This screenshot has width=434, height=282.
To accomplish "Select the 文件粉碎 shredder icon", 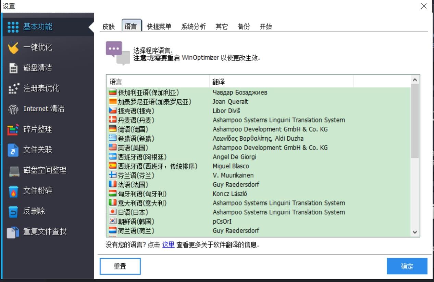I will coord(13,191).
